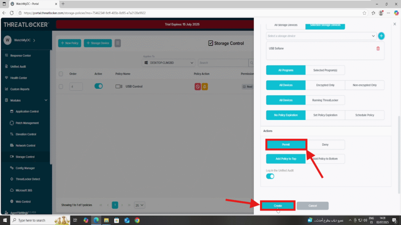Expand the WatchMyDC organization chevron
Viewport: 401px width, 225px height.
point(34,40)
